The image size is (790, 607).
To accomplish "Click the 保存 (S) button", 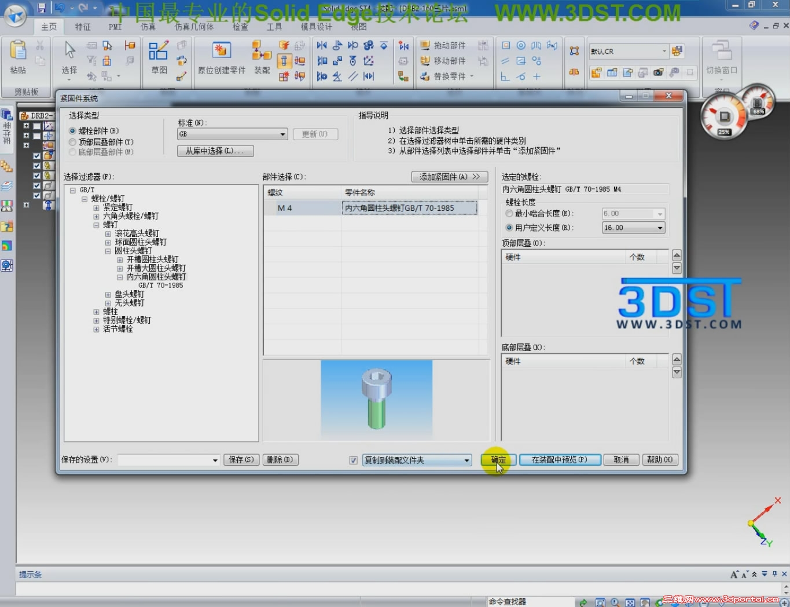I will pos(241,460).
